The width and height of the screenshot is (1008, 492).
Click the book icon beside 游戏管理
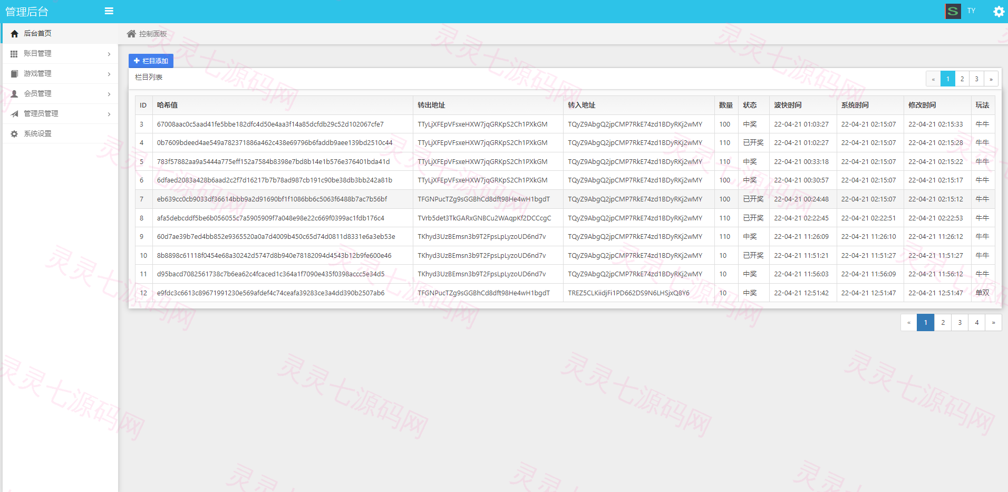coord(14,74)
